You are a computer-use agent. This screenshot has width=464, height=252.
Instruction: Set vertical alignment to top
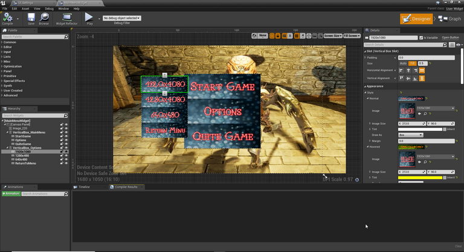click(402, 78)
